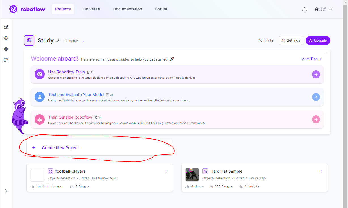Image resolution: width=348 pixels, height=208 pixels.
Task: Click the Roboflow logo
Action: point(27,9)
